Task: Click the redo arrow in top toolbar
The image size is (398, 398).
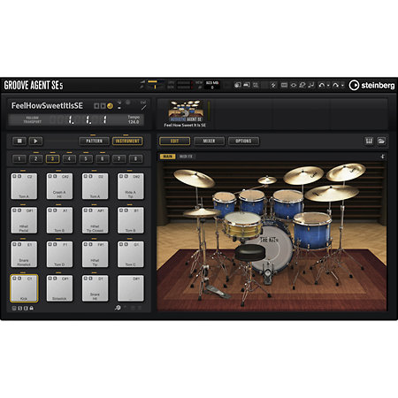Action: (x=335, y=85)
